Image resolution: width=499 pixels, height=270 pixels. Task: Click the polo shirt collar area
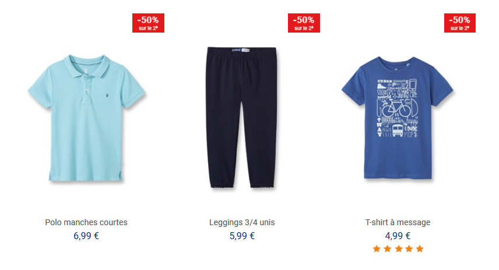point(86,66)
